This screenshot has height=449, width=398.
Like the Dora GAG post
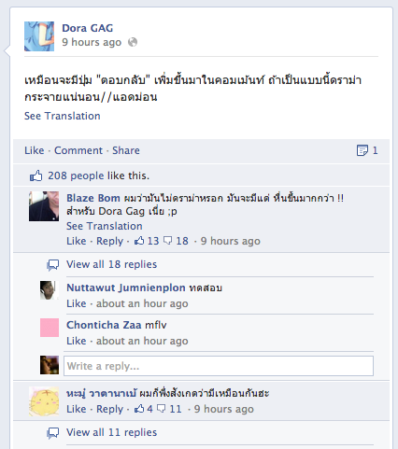35,150
